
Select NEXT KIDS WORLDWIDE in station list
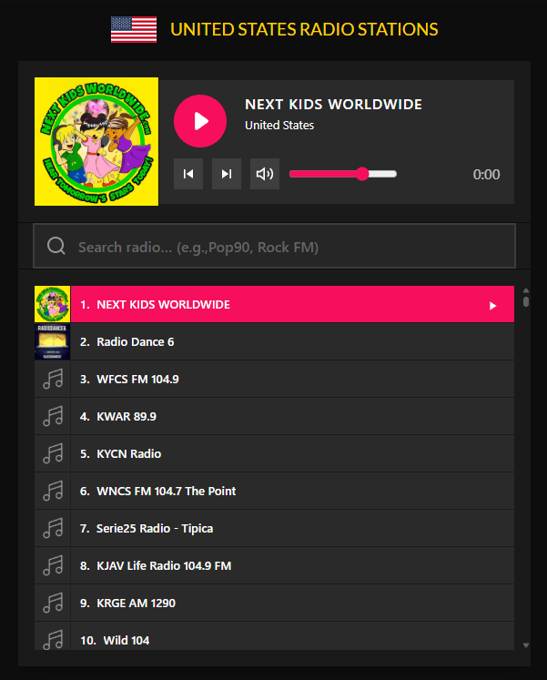(164, 305)
